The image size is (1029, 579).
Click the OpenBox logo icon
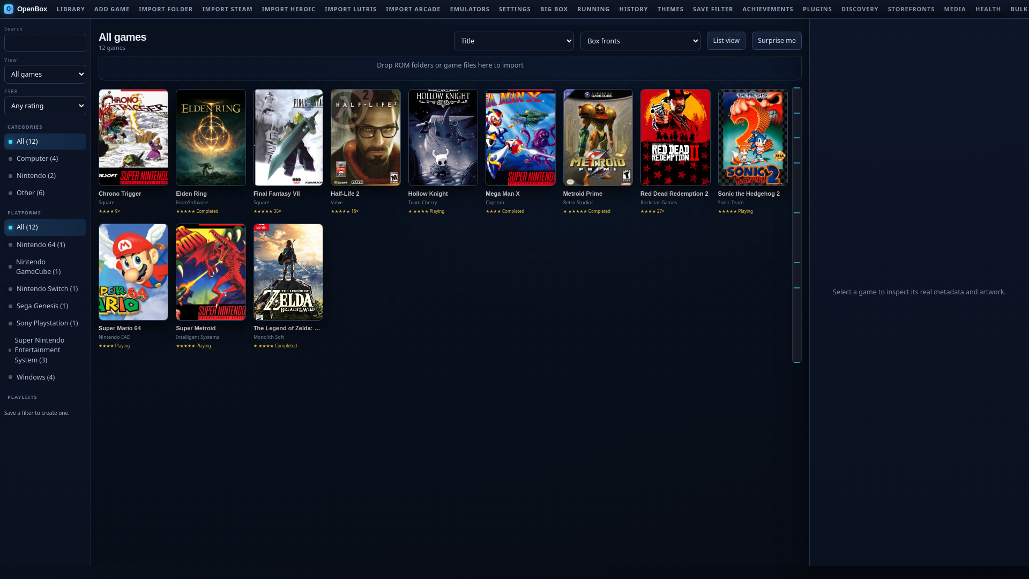pos(9,9)
